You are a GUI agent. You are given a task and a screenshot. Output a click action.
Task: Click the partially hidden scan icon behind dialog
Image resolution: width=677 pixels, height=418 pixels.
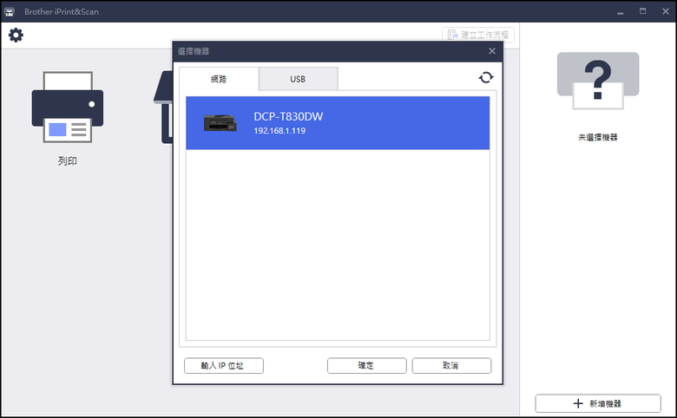tap(164, 108)
